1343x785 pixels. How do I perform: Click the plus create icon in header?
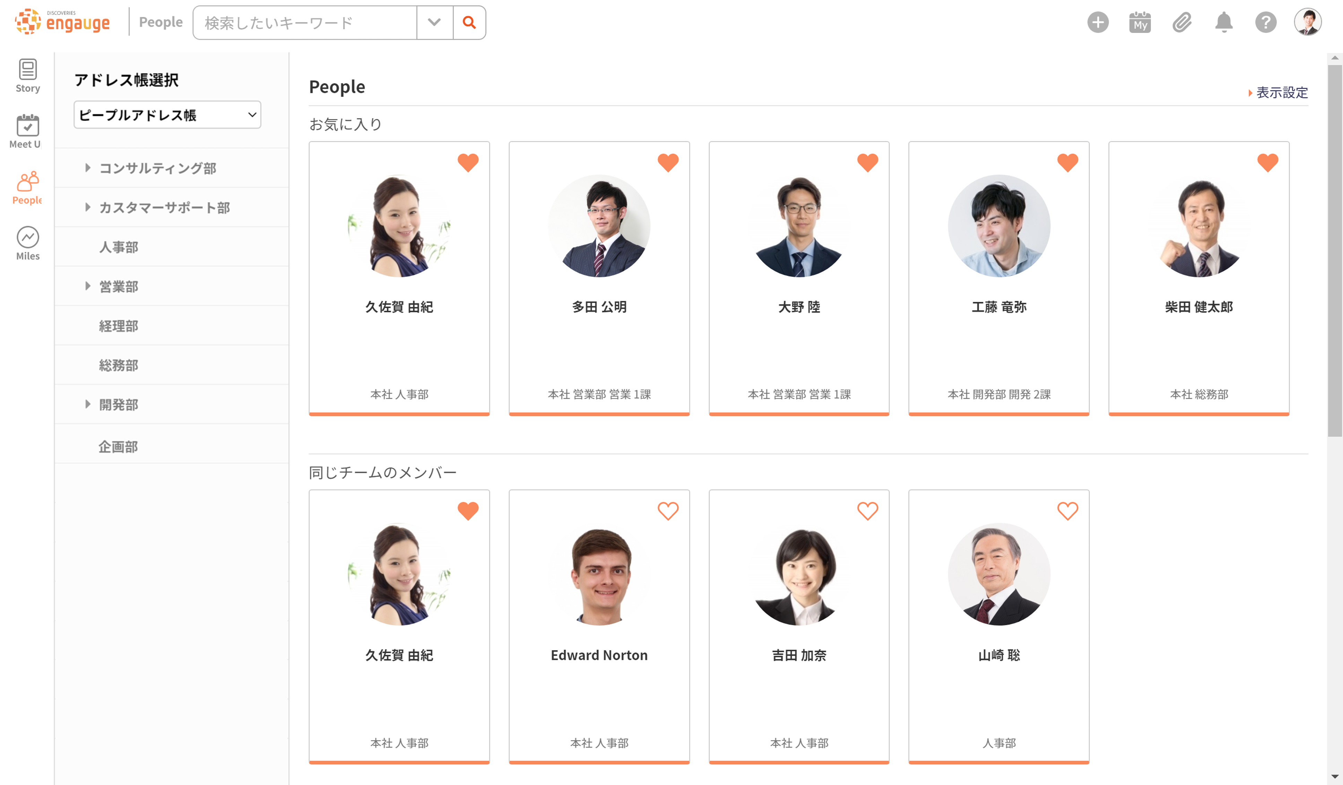point(1097,23)
